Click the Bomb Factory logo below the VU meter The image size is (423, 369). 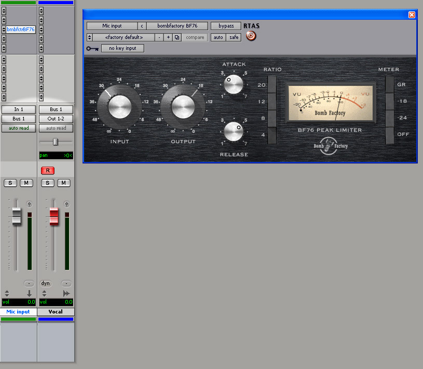point(331,146)
